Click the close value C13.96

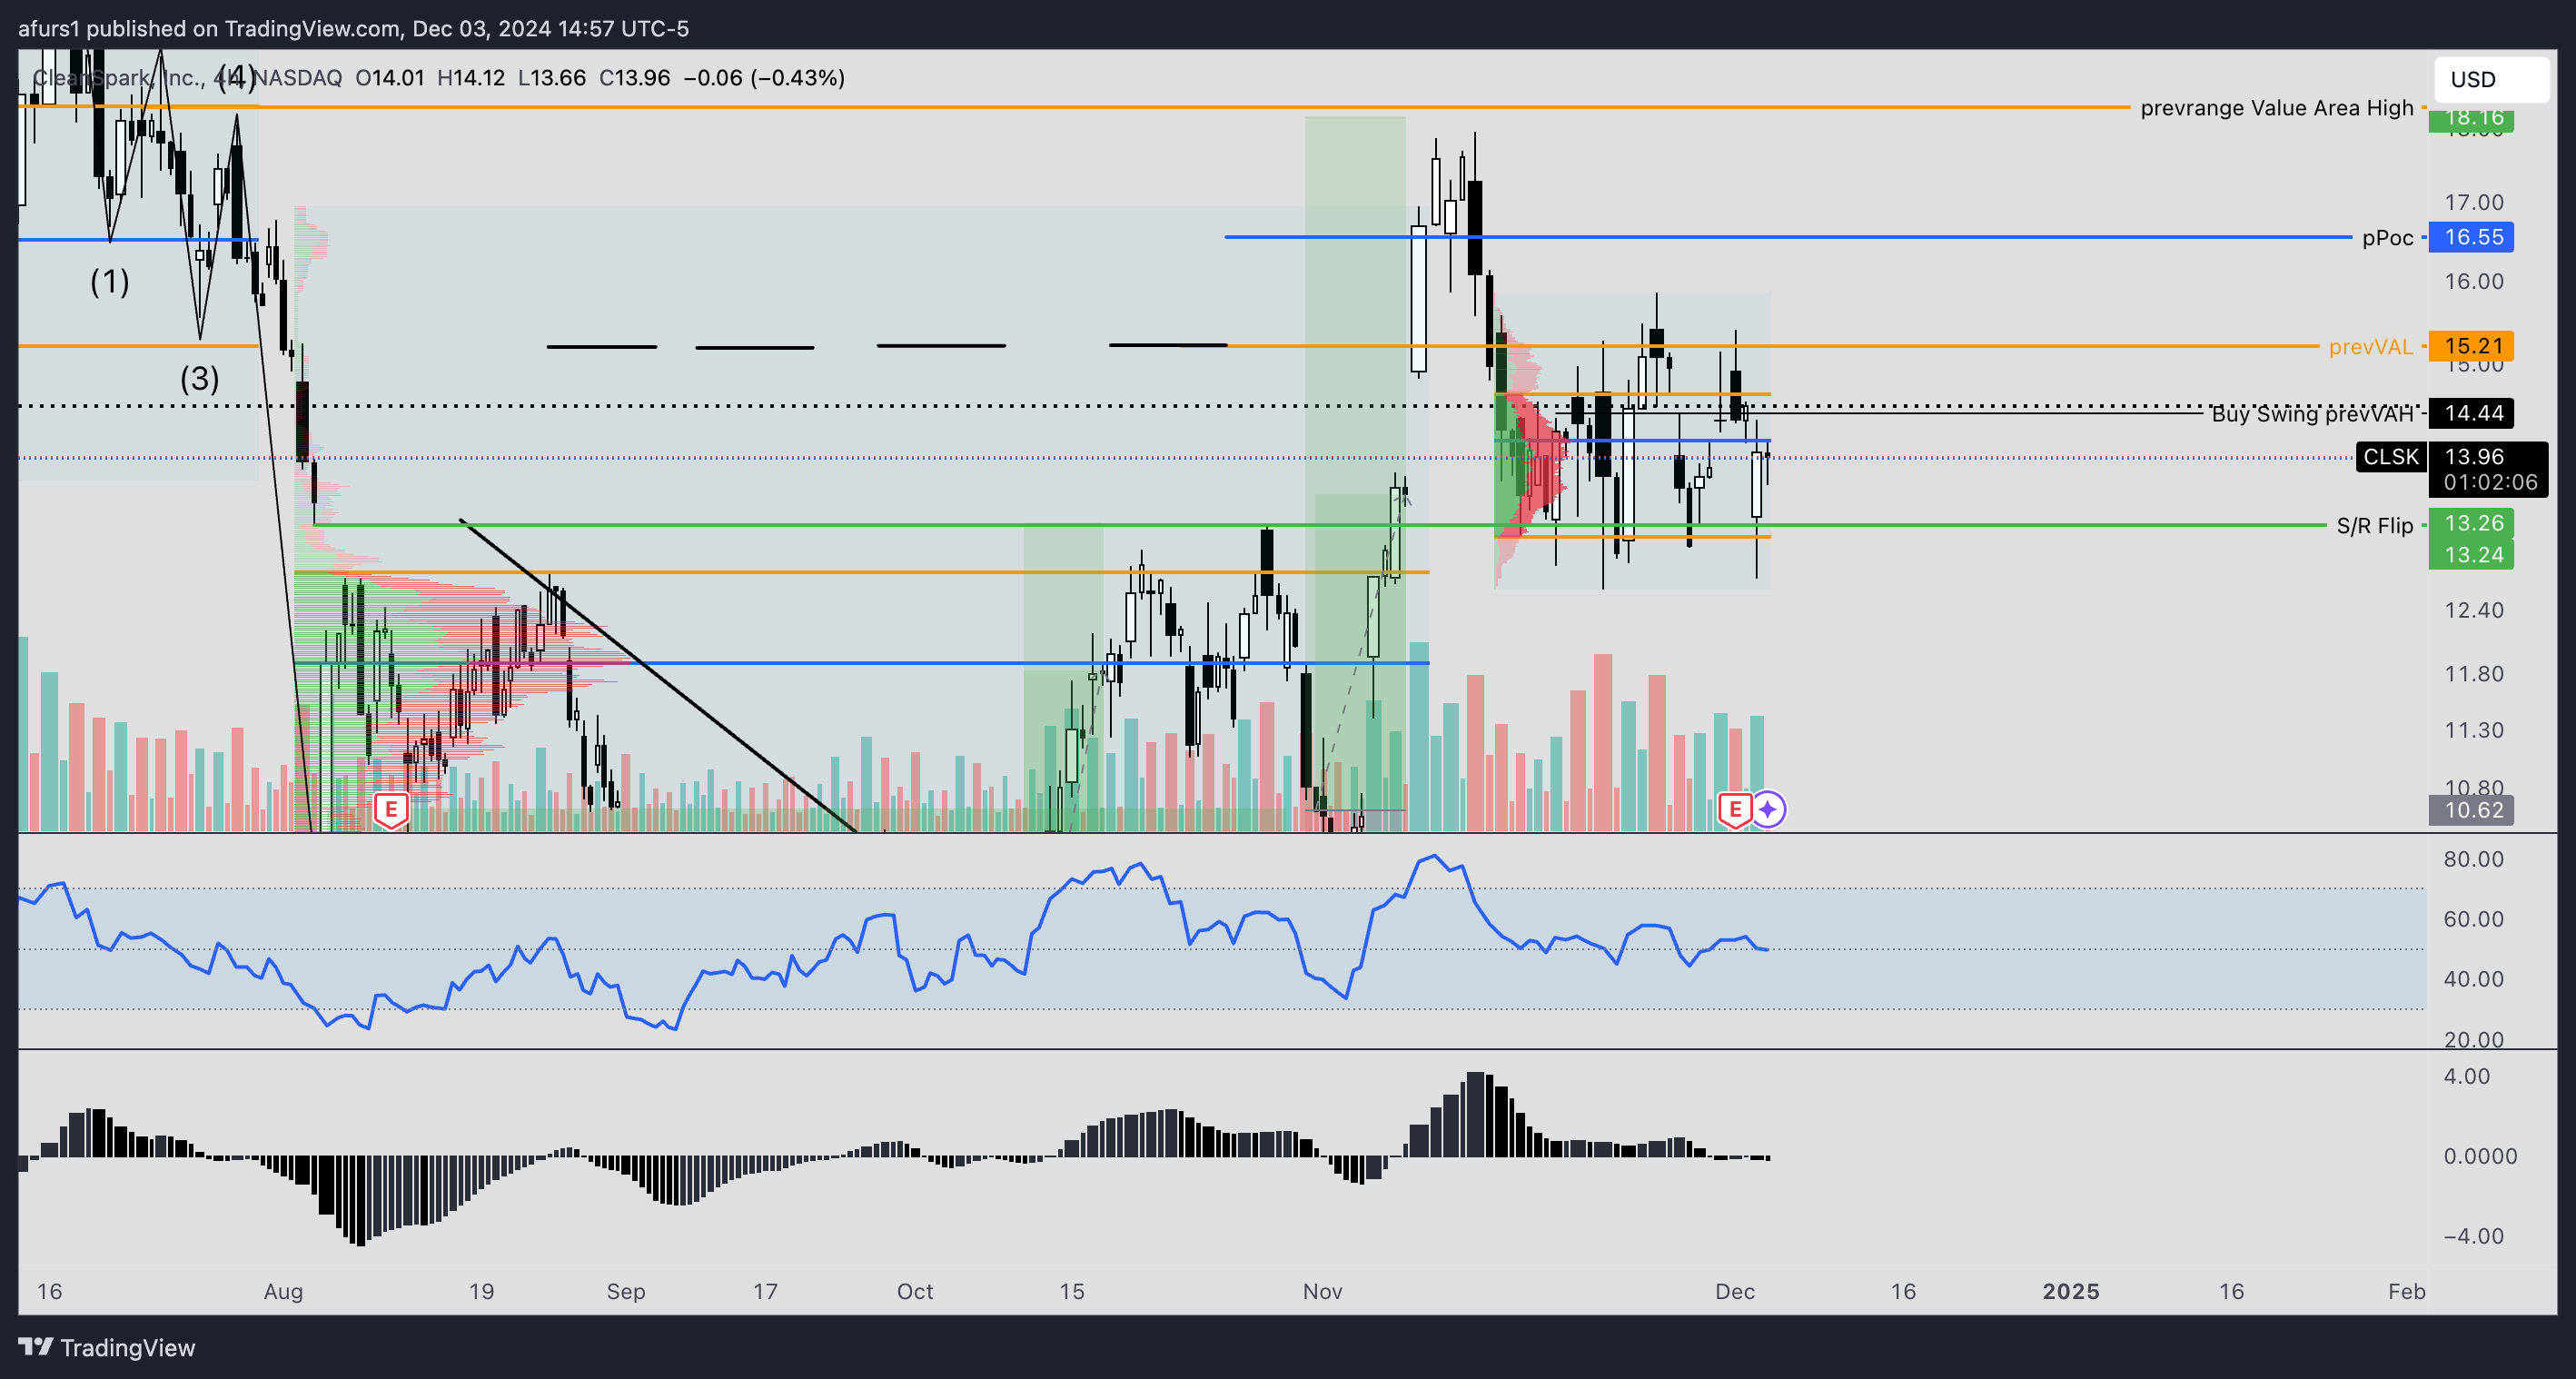[x=634, y=78]
